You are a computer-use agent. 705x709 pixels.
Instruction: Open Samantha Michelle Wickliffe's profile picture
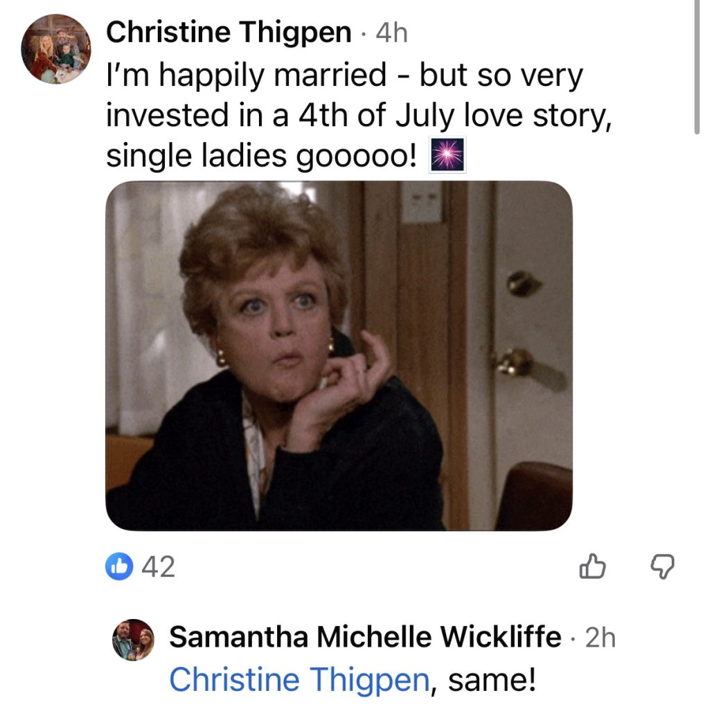point(133,639)
